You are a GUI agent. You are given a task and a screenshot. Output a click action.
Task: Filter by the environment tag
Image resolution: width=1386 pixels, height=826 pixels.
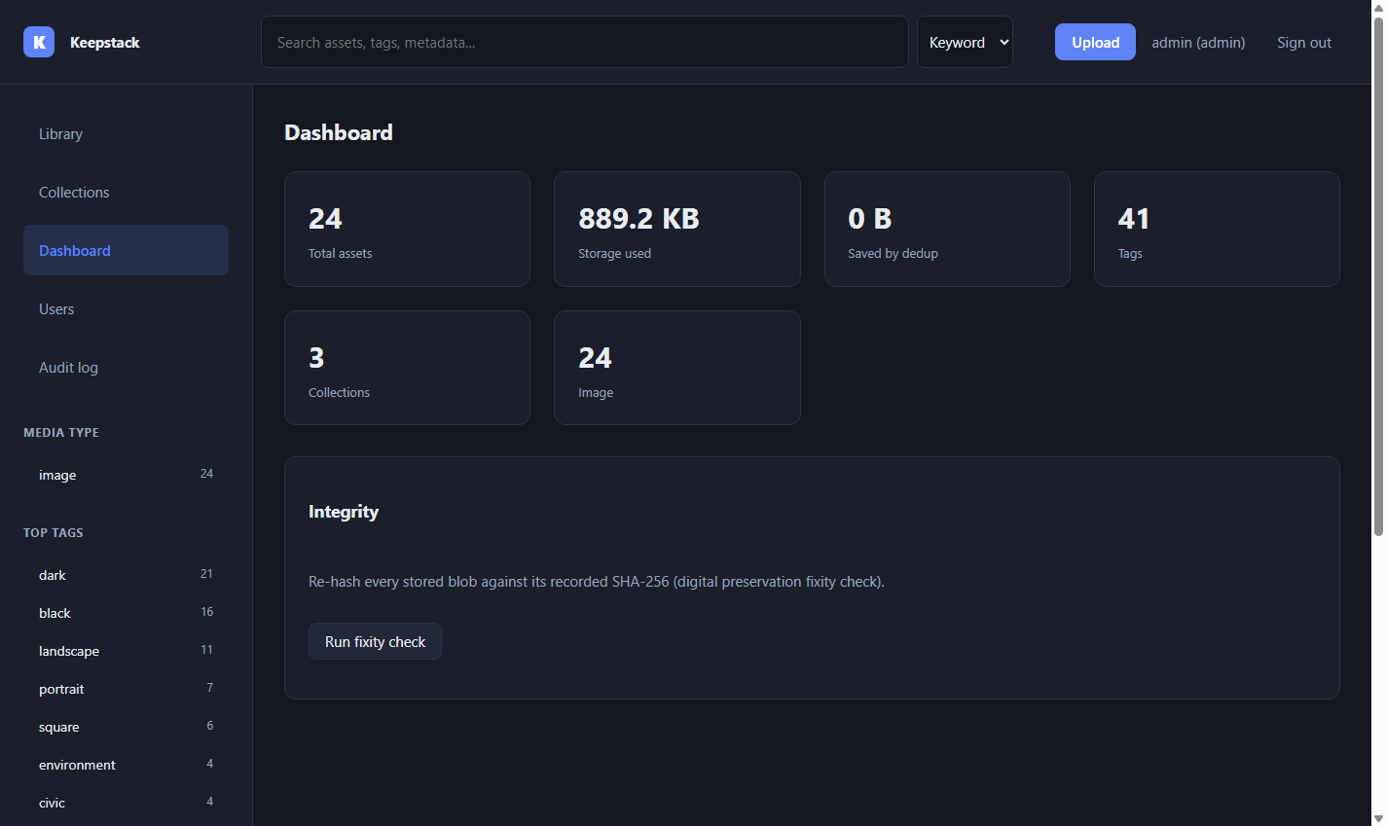(126, 765)
